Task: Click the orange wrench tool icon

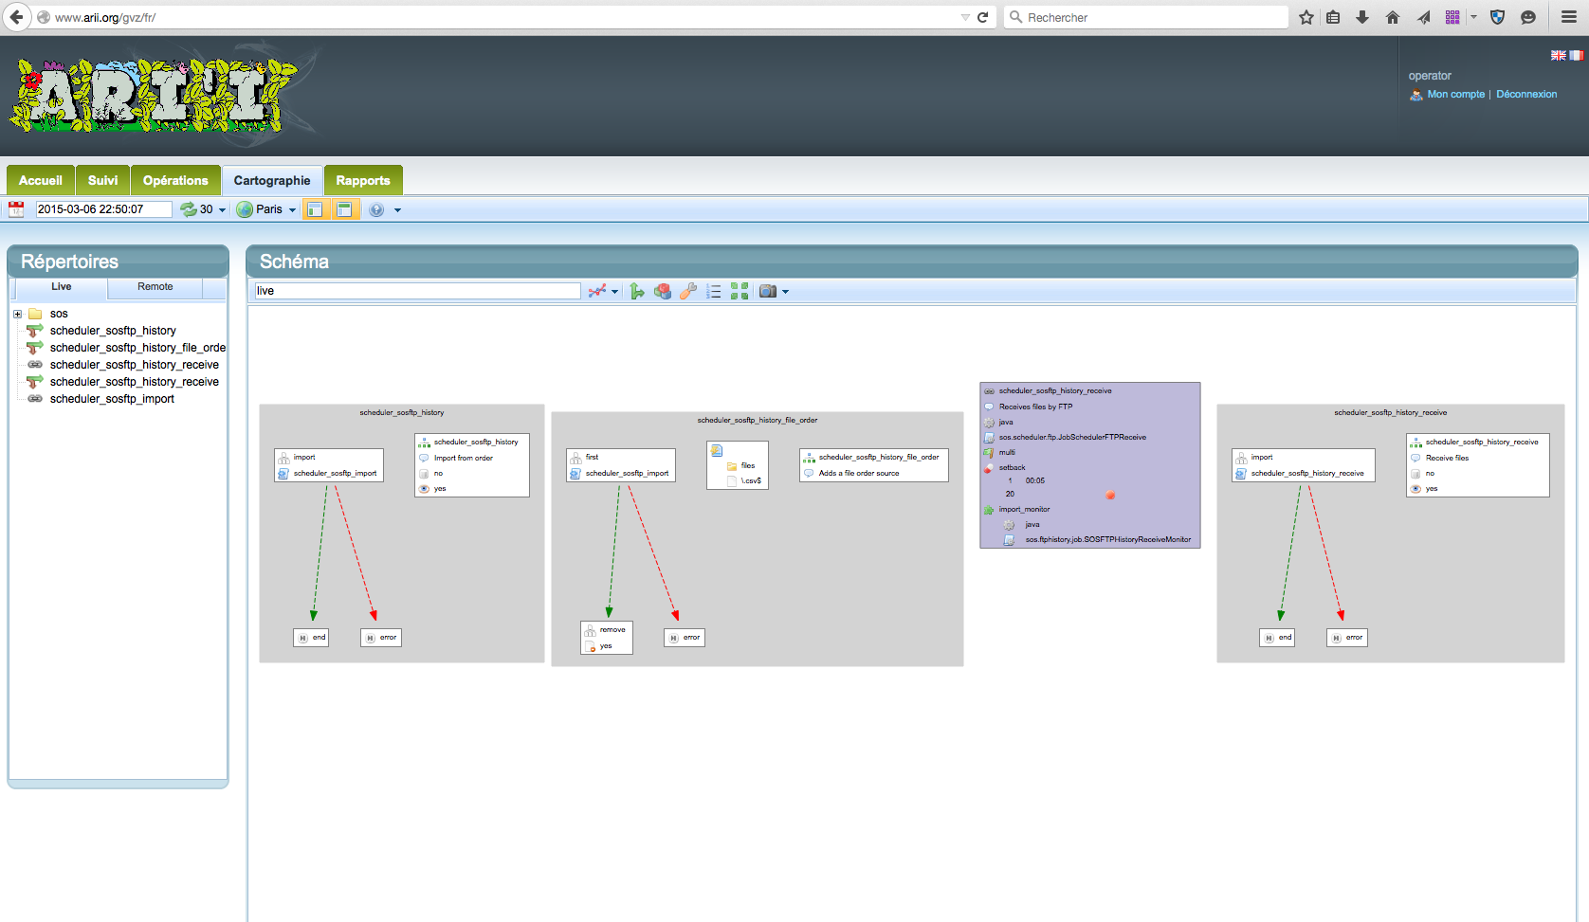Action: tap(688, 292)
